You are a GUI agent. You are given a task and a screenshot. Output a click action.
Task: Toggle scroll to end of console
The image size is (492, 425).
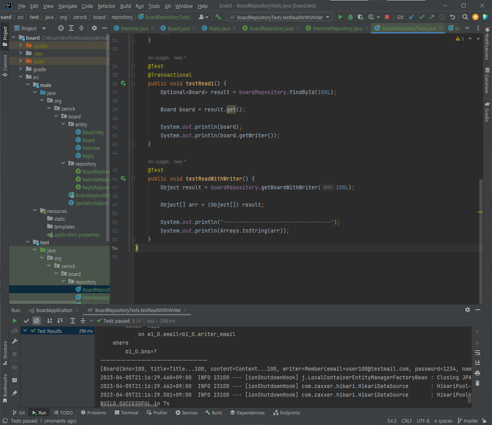[x=477, y=363]
